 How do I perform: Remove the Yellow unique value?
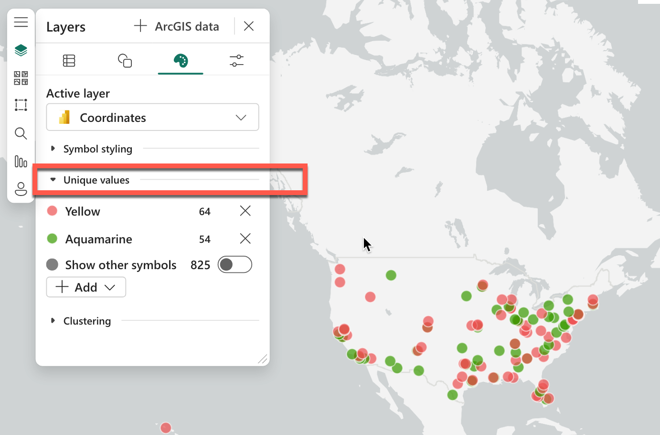(x=245, y=211)
